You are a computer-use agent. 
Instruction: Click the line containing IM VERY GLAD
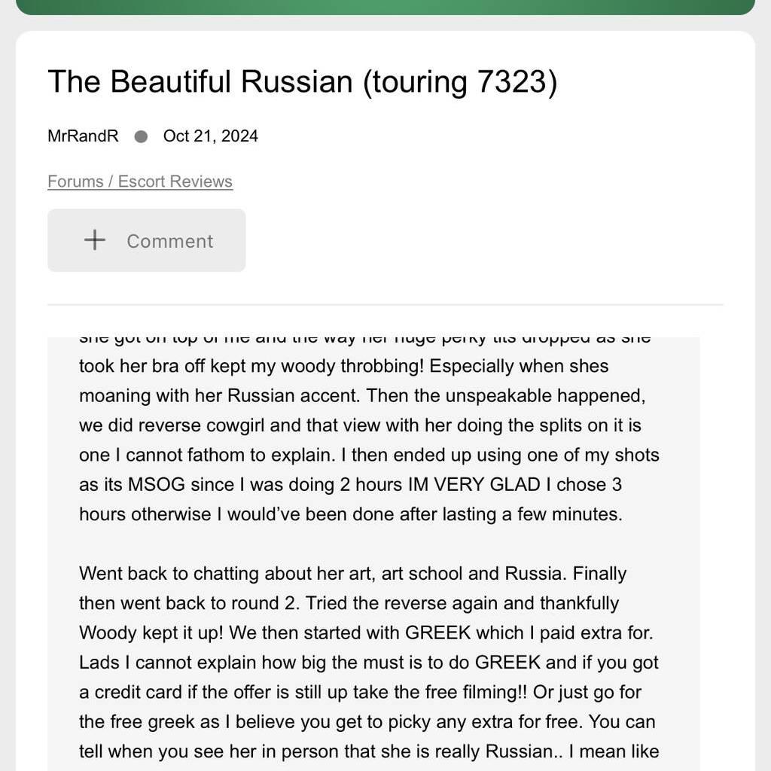(351, 485)
